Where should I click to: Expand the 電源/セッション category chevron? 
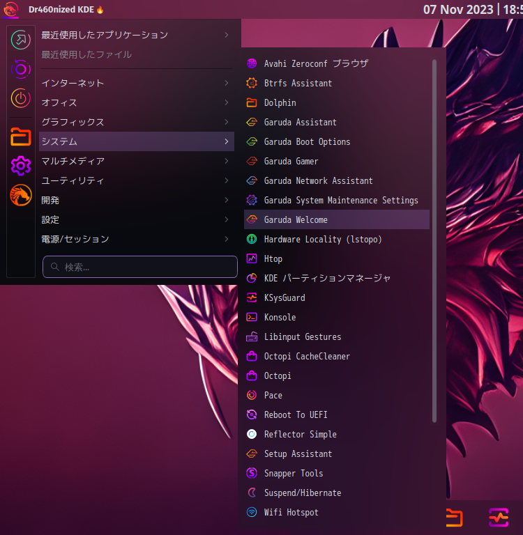point(227,239)
